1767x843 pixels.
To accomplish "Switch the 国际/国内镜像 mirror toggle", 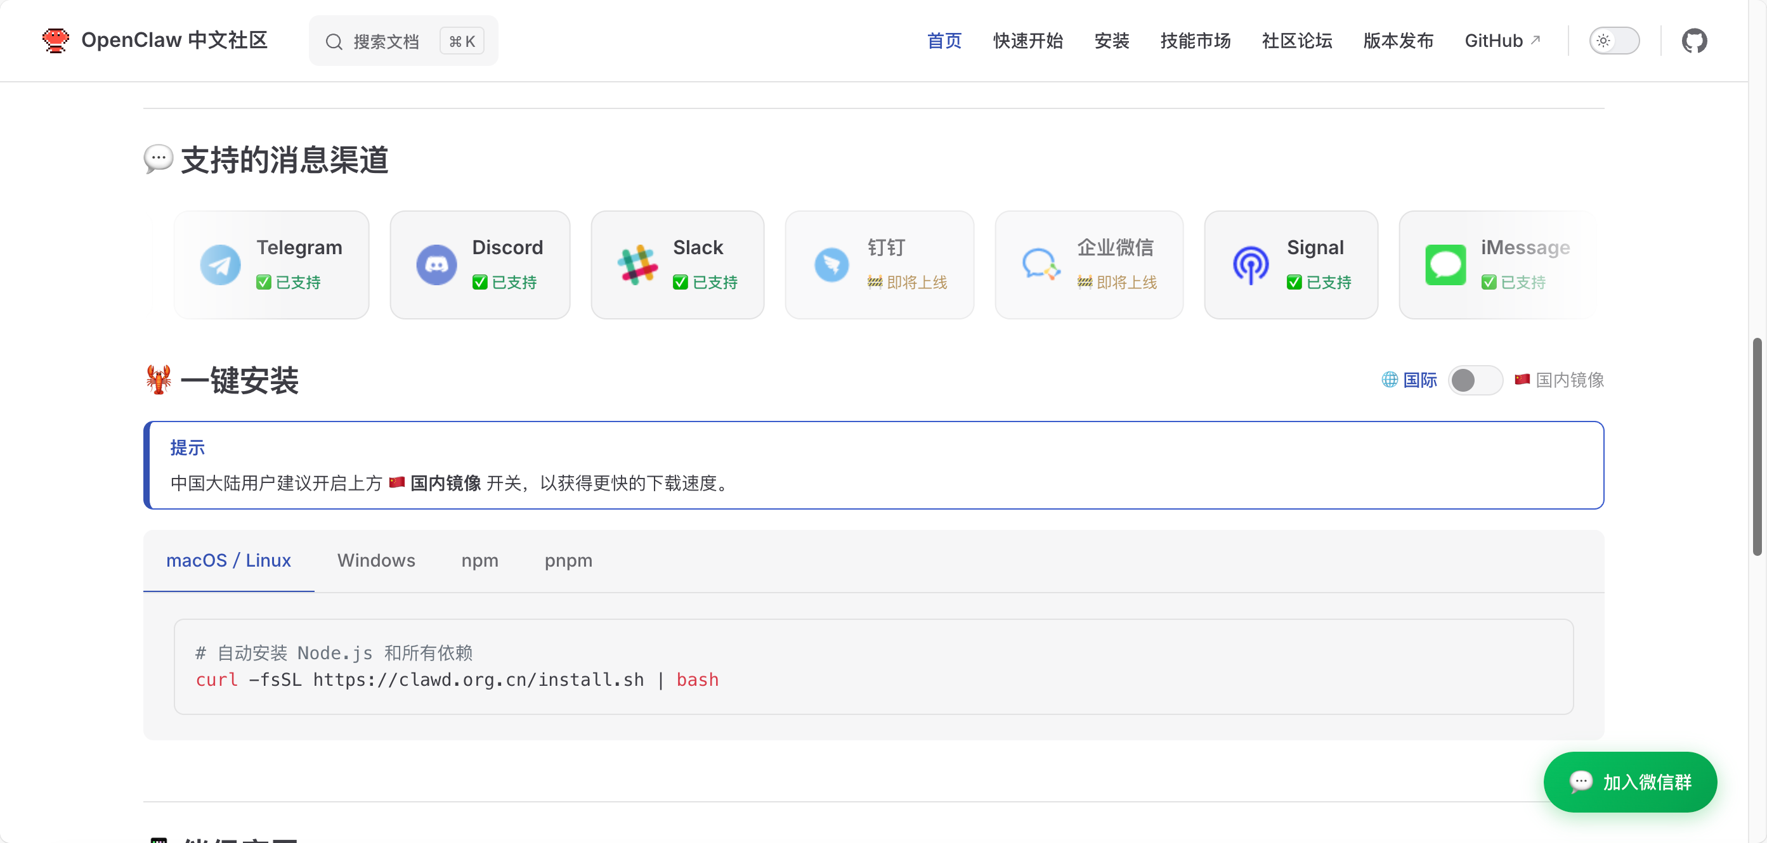I will (1475, 380).
